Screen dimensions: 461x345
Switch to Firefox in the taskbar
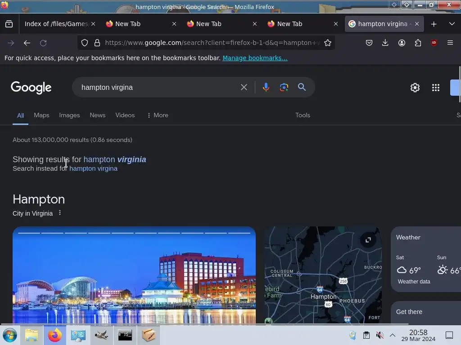(54, 335)
